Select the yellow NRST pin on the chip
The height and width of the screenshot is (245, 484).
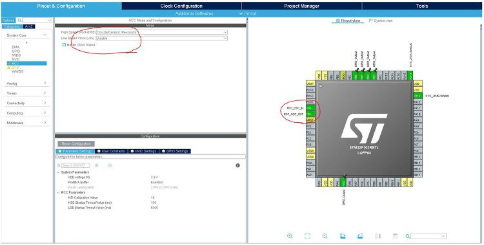310,120
